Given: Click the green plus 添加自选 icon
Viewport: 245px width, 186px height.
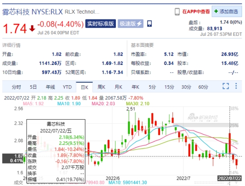Looking at the screenshot, I should (x=216, y=11).
